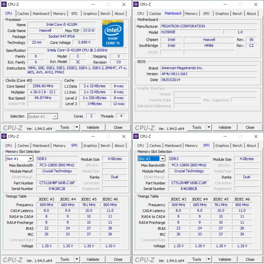The image size is (264, 264).
Task: Click Validate button in Mainboard window
Action: [x=225, y=127]
